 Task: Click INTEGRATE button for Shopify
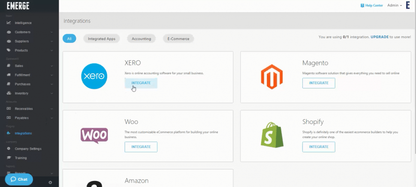[x=319, y=147]
